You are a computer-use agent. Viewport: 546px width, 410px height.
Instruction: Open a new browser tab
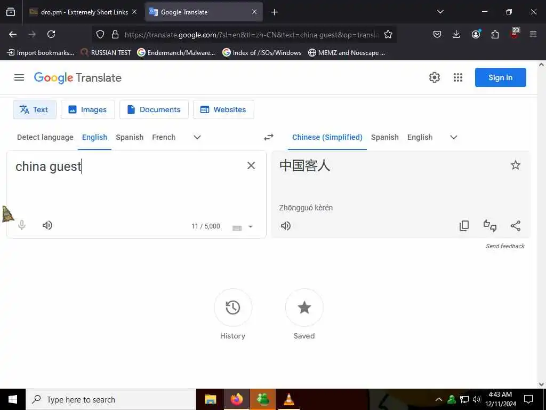275,12
